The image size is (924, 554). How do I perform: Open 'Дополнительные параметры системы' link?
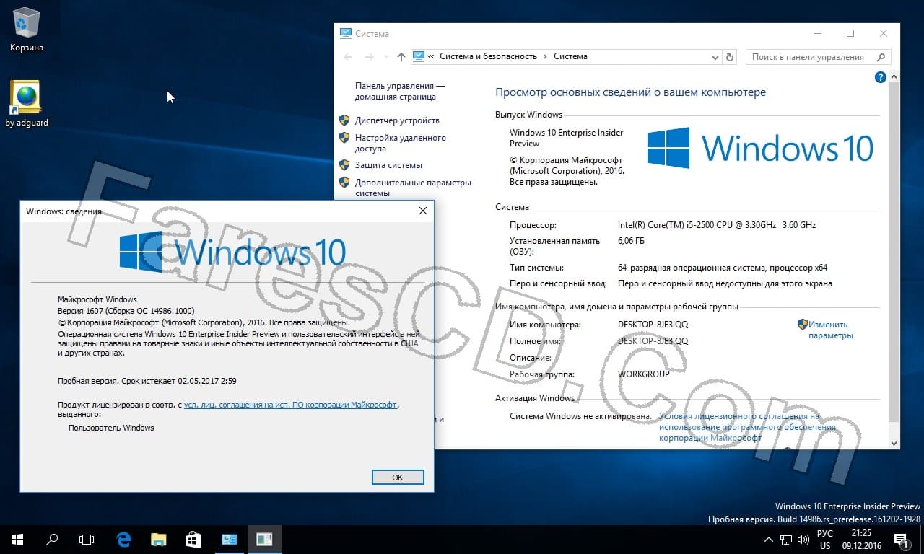(413, 188)
